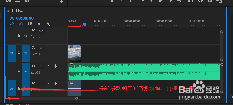The height and width of the screenshot is (105, 233).
Task: Open the 序列02 panel menu
Action: tap(27, 11)
